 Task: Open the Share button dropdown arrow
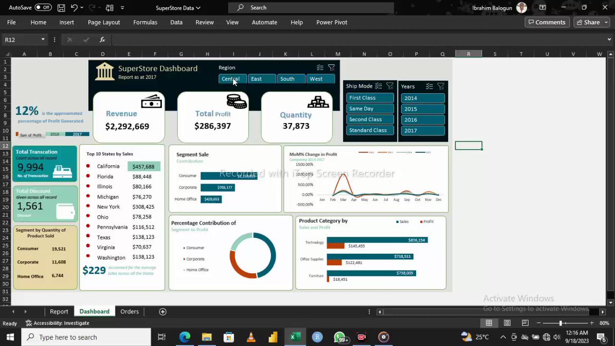pyautogui.click(x=606, y=23)
